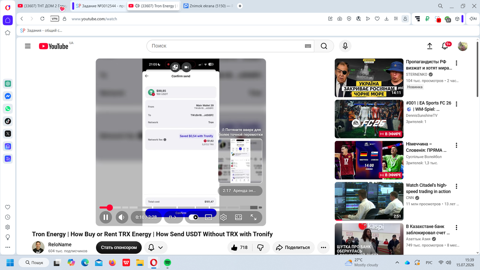Go to the YouTube home logo
The height and width of the screenshot is (270, 480).
pos(53,46)
